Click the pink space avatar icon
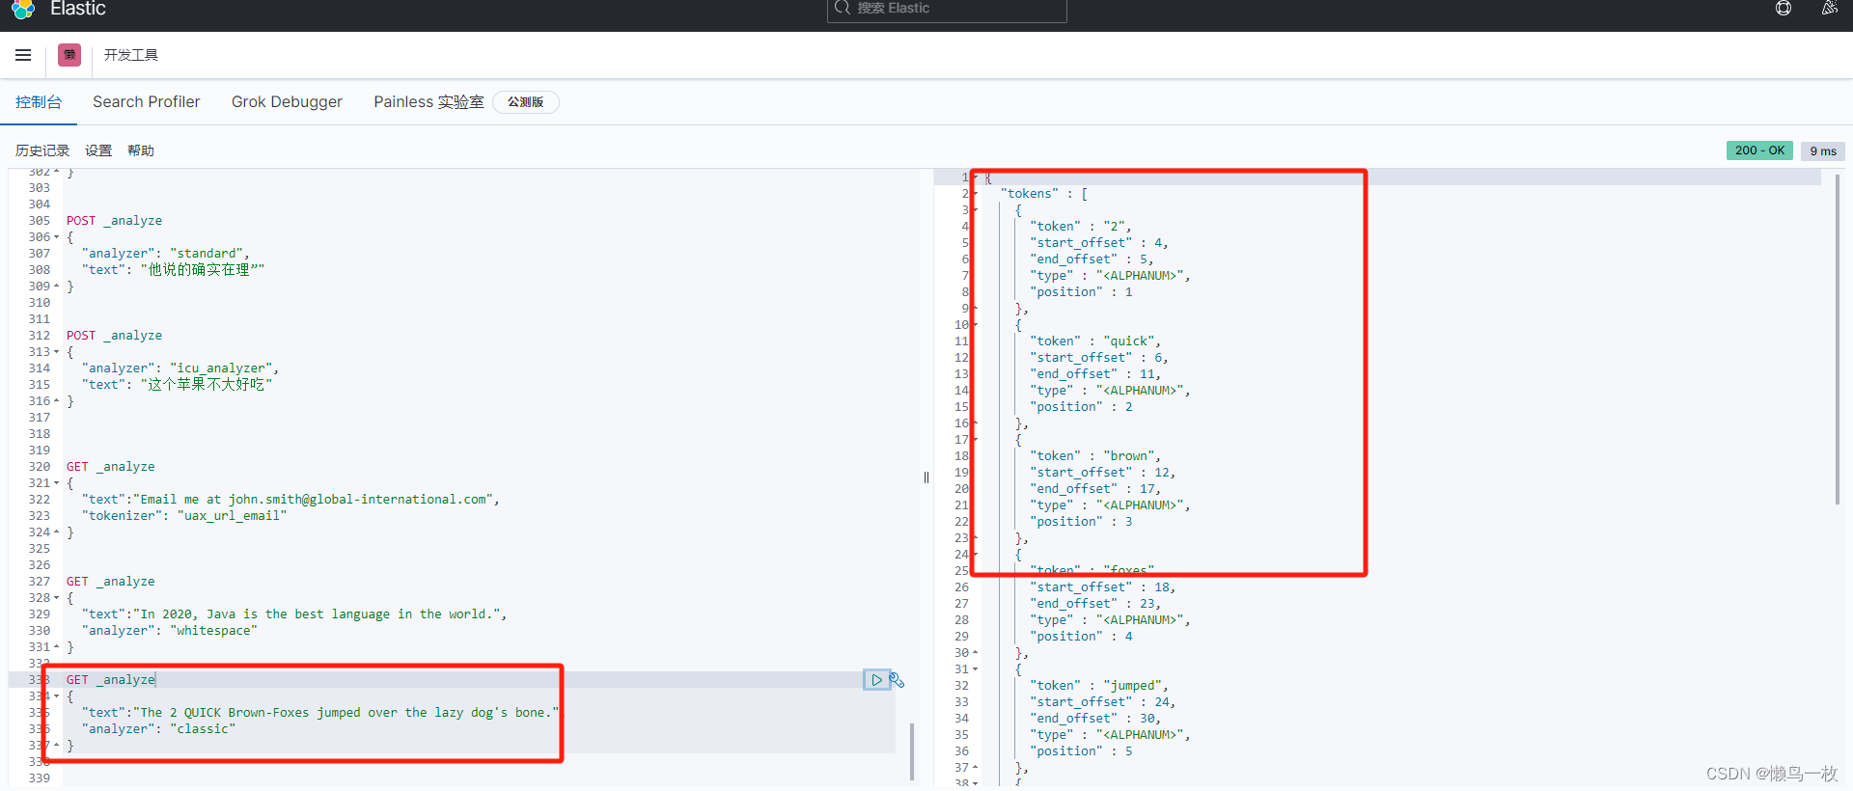This screenshot has height=791, width=1853. coord(69,55)
